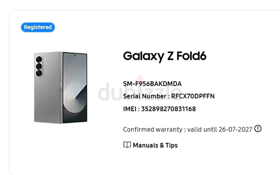Click the IMEI label text
Image resolution: width=280 pixels, height=175 pixels.
coord(130,109)
